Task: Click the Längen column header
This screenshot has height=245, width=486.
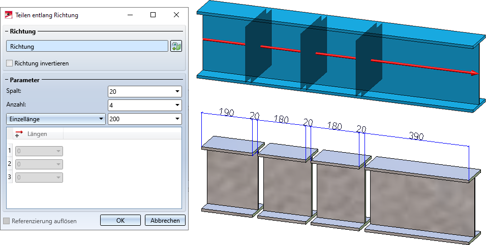Action: (37, 133)
